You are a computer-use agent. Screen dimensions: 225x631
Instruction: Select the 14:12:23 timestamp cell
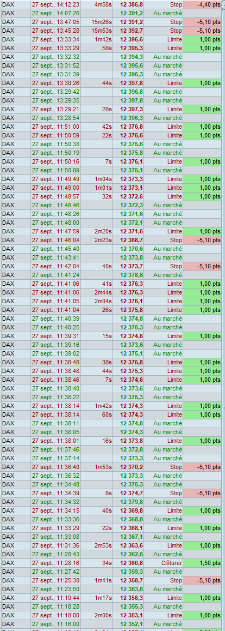tap(56, 4)
